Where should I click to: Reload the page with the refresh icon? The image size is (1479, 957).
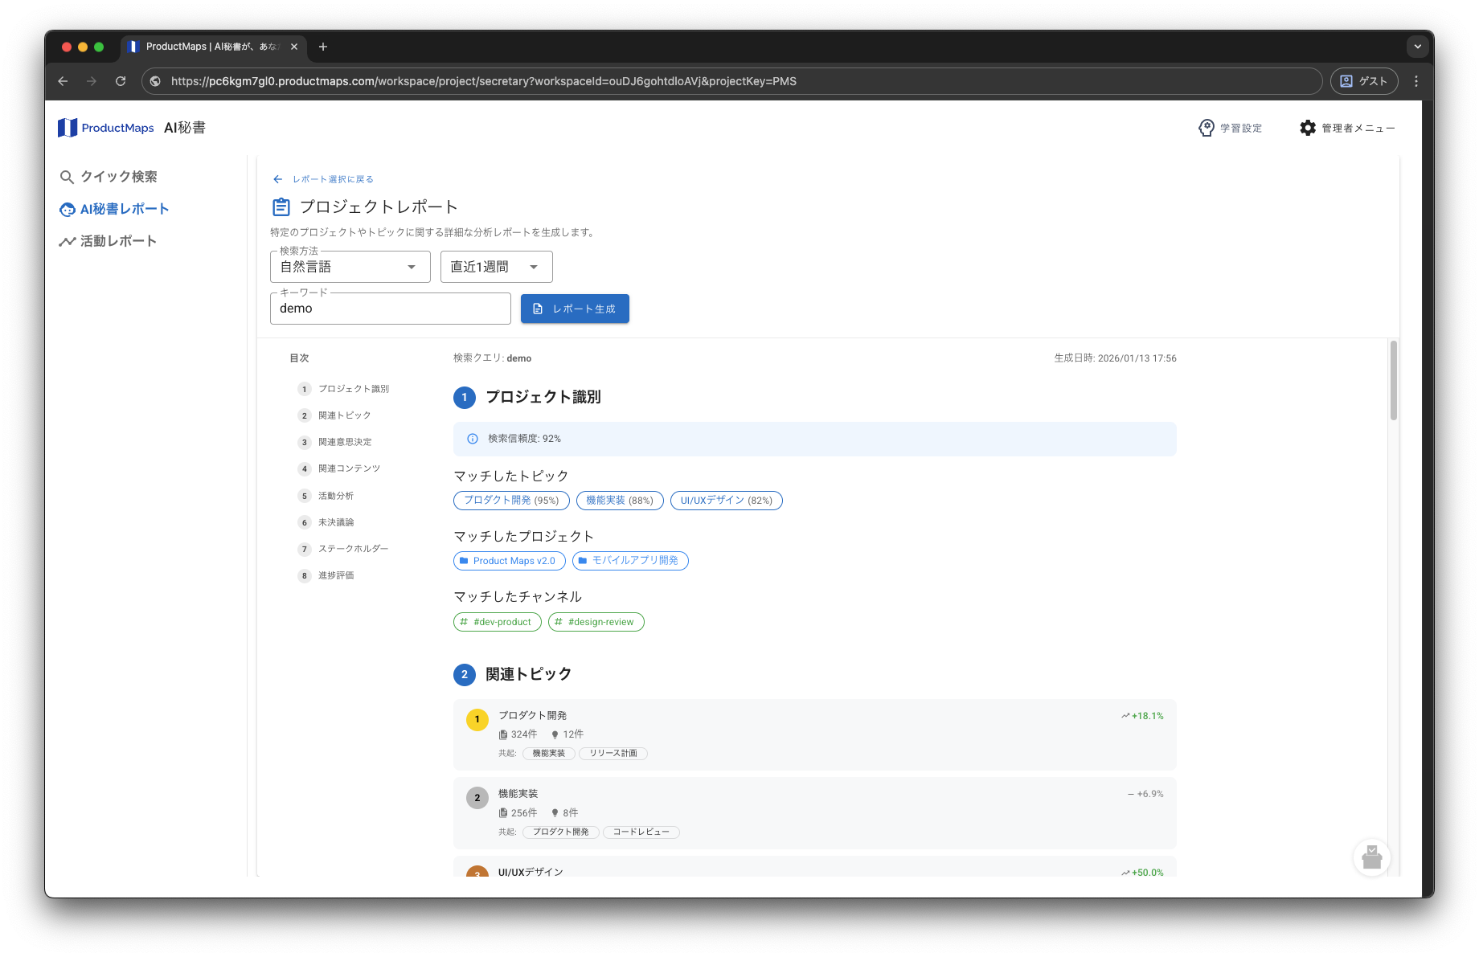(121, 81)
